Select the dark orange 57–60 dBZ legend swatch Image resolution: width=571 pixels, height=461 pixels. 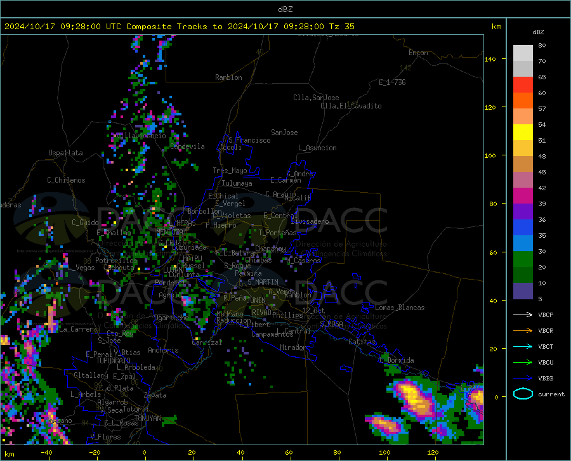(x=523, y=101)
